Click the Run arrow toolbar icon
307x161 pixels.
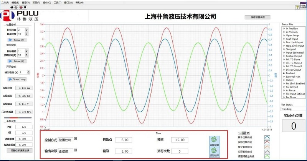coord(12,7)
